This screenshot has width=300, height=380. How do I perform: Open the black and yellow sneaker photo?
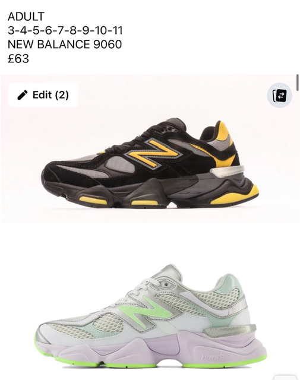150,148
